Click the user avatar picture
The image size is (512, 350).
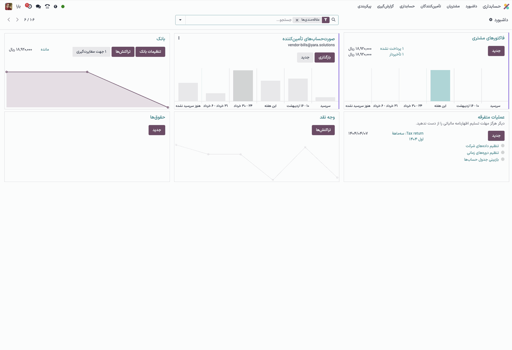(x=9, y=6)
